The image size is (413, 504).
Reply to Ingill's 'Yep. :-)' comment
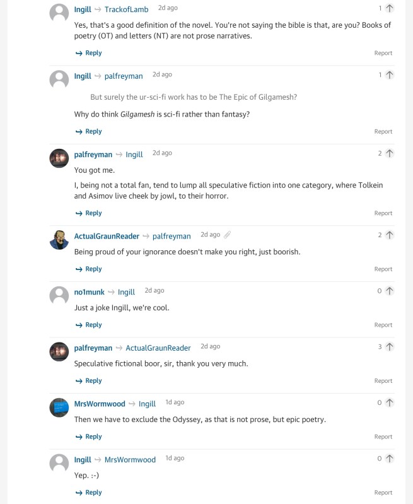[88, 493]
